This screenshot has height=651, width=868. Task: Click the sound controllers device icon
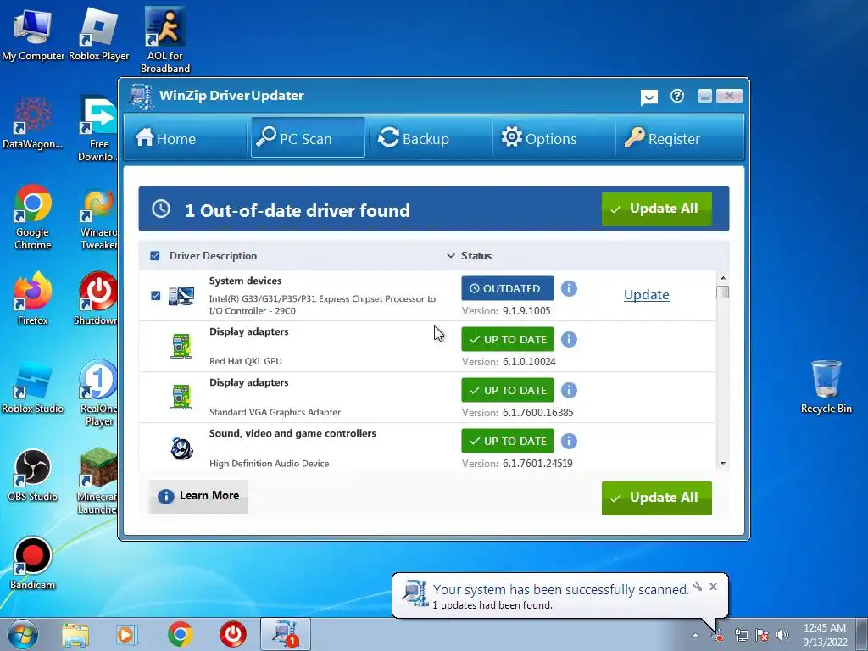(x=181, y=448)
